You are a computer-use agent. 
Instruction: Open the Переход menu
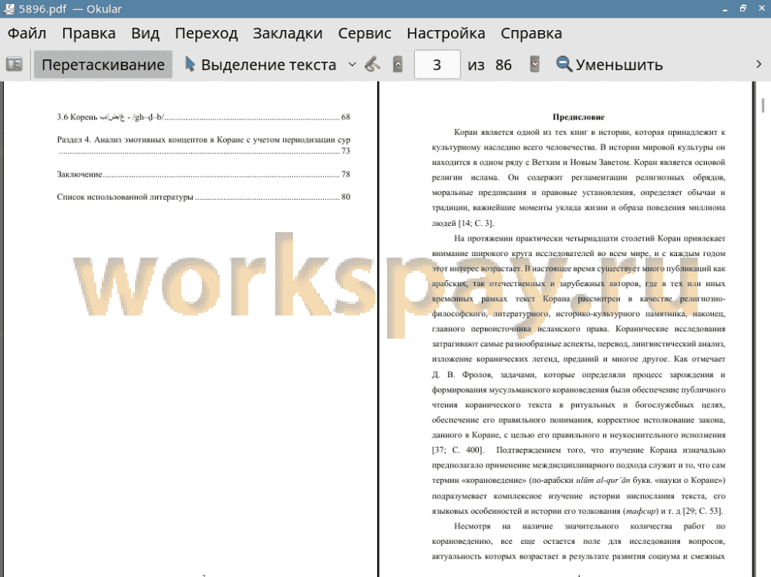(x=207, y=33)
